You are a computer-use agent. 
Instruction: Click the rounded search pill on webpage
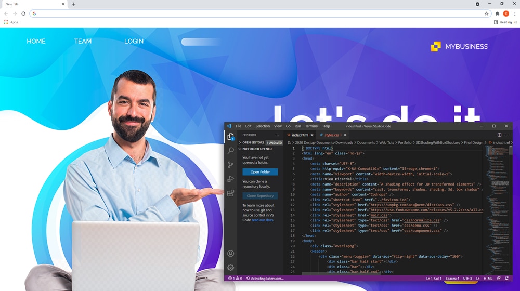201,42
